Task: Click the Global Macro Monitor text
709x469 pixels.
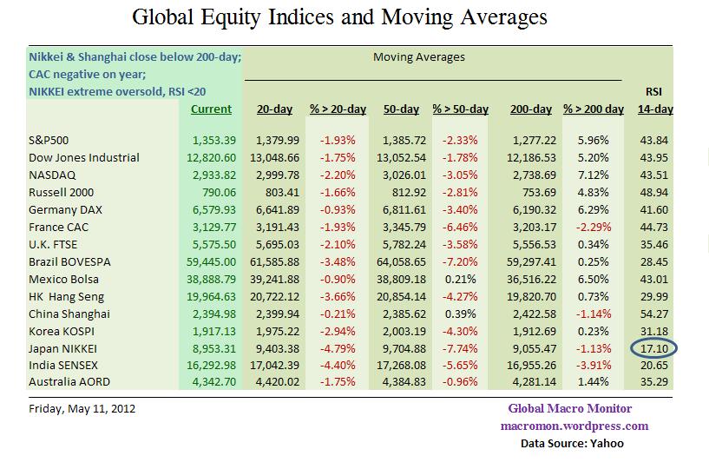Action: pos(569,408)
